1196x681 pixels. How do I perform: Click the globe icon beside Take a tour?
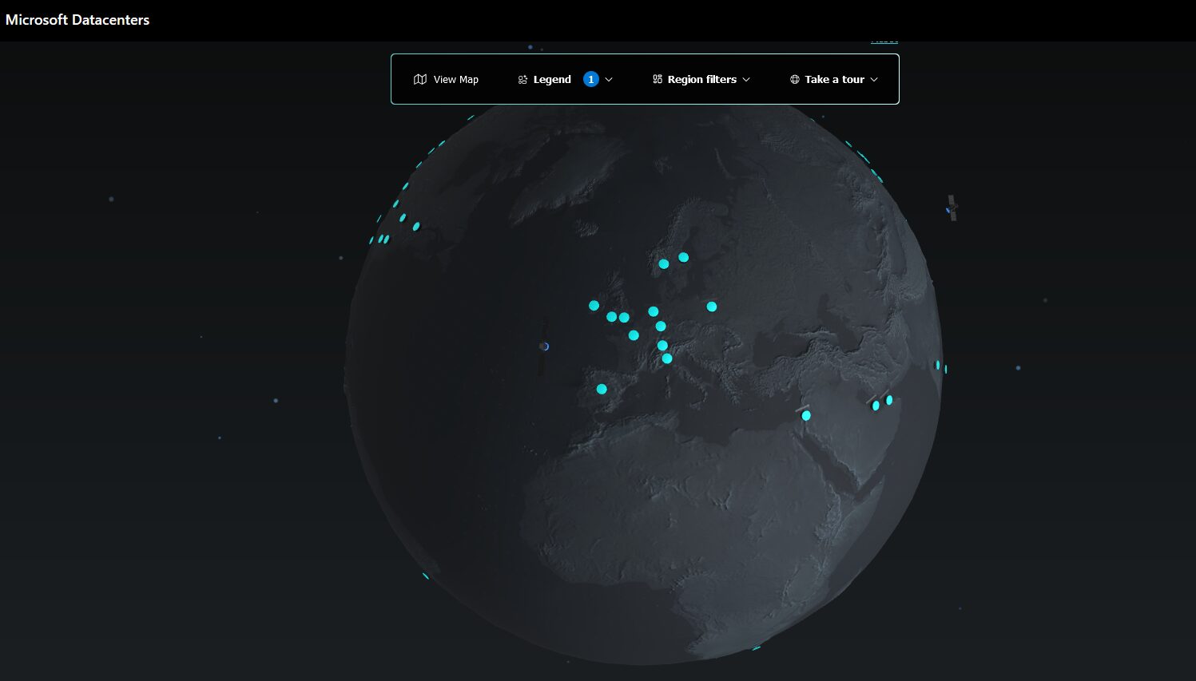[x=795, y=79]
